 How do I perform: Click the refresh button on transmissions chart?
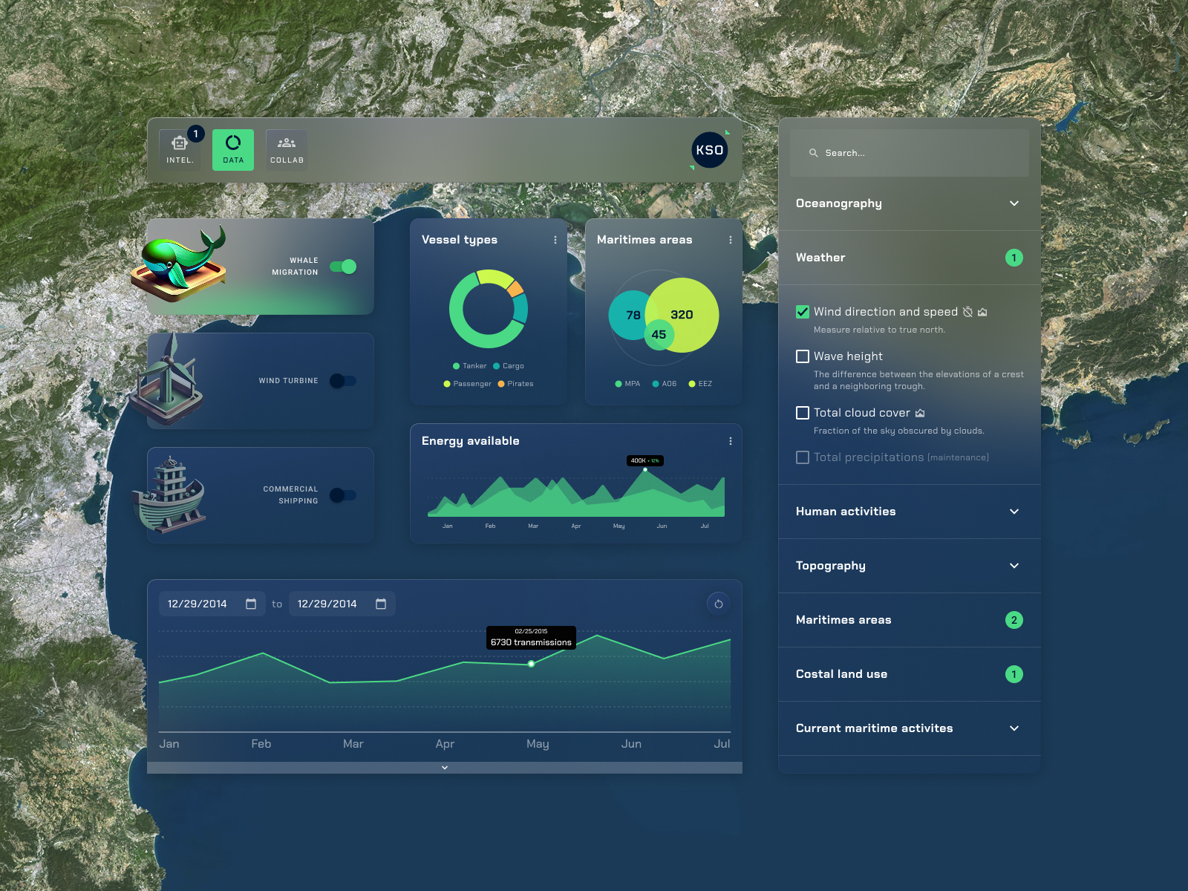[x=719, y=604]
